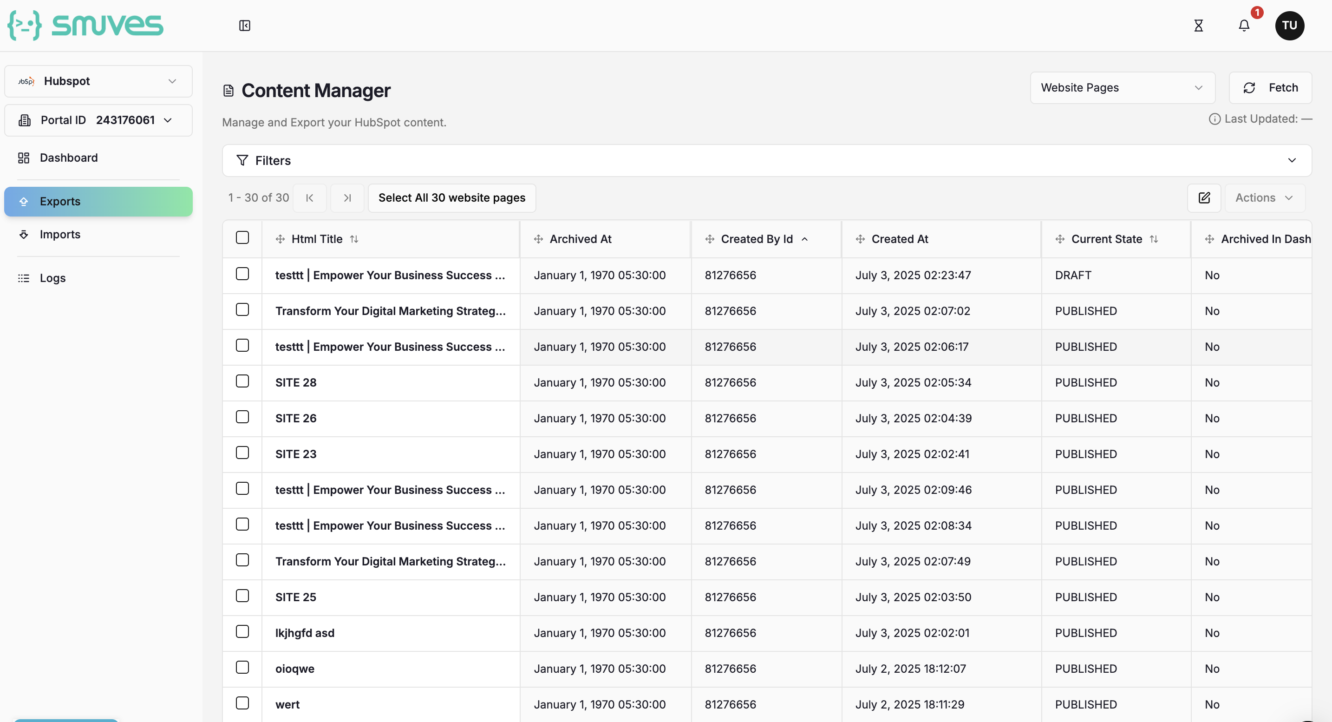Check the DRAFT testtt row checkbox
The width and height of the screenshot is (1332, 722).
pos(242,274)
